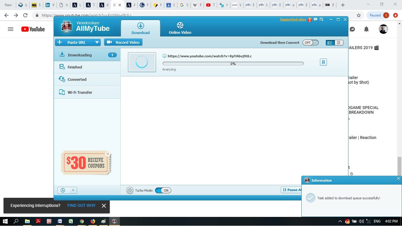Click the $30 Receive Coupons banner
Screen dimensions: 402x226
coord(86,163)
